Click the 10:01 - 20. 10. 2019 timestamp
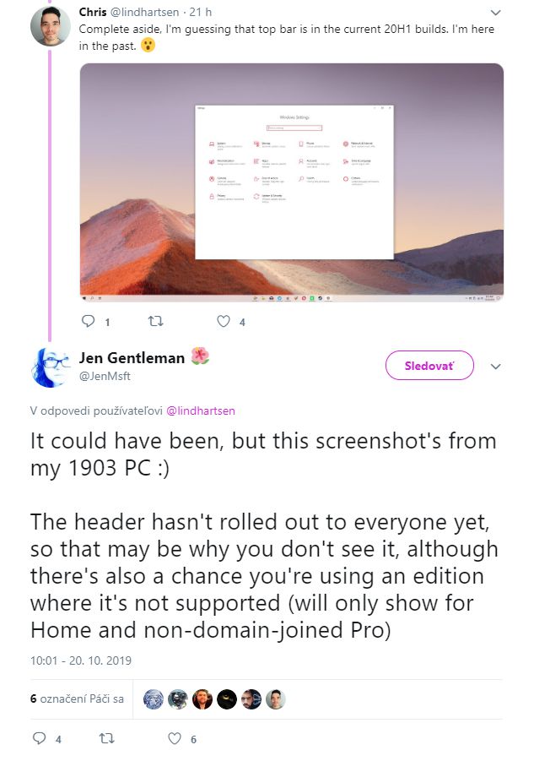This screenshot has width=534, height=761. point(81,660)
